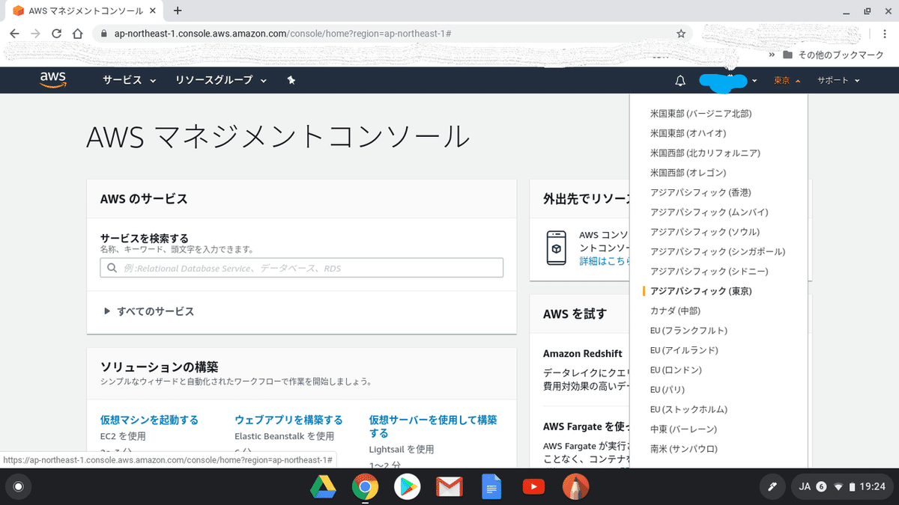The image size is (899, 505).
Task: Open the その他のブックマーク folder
Action: coord(833,55)
